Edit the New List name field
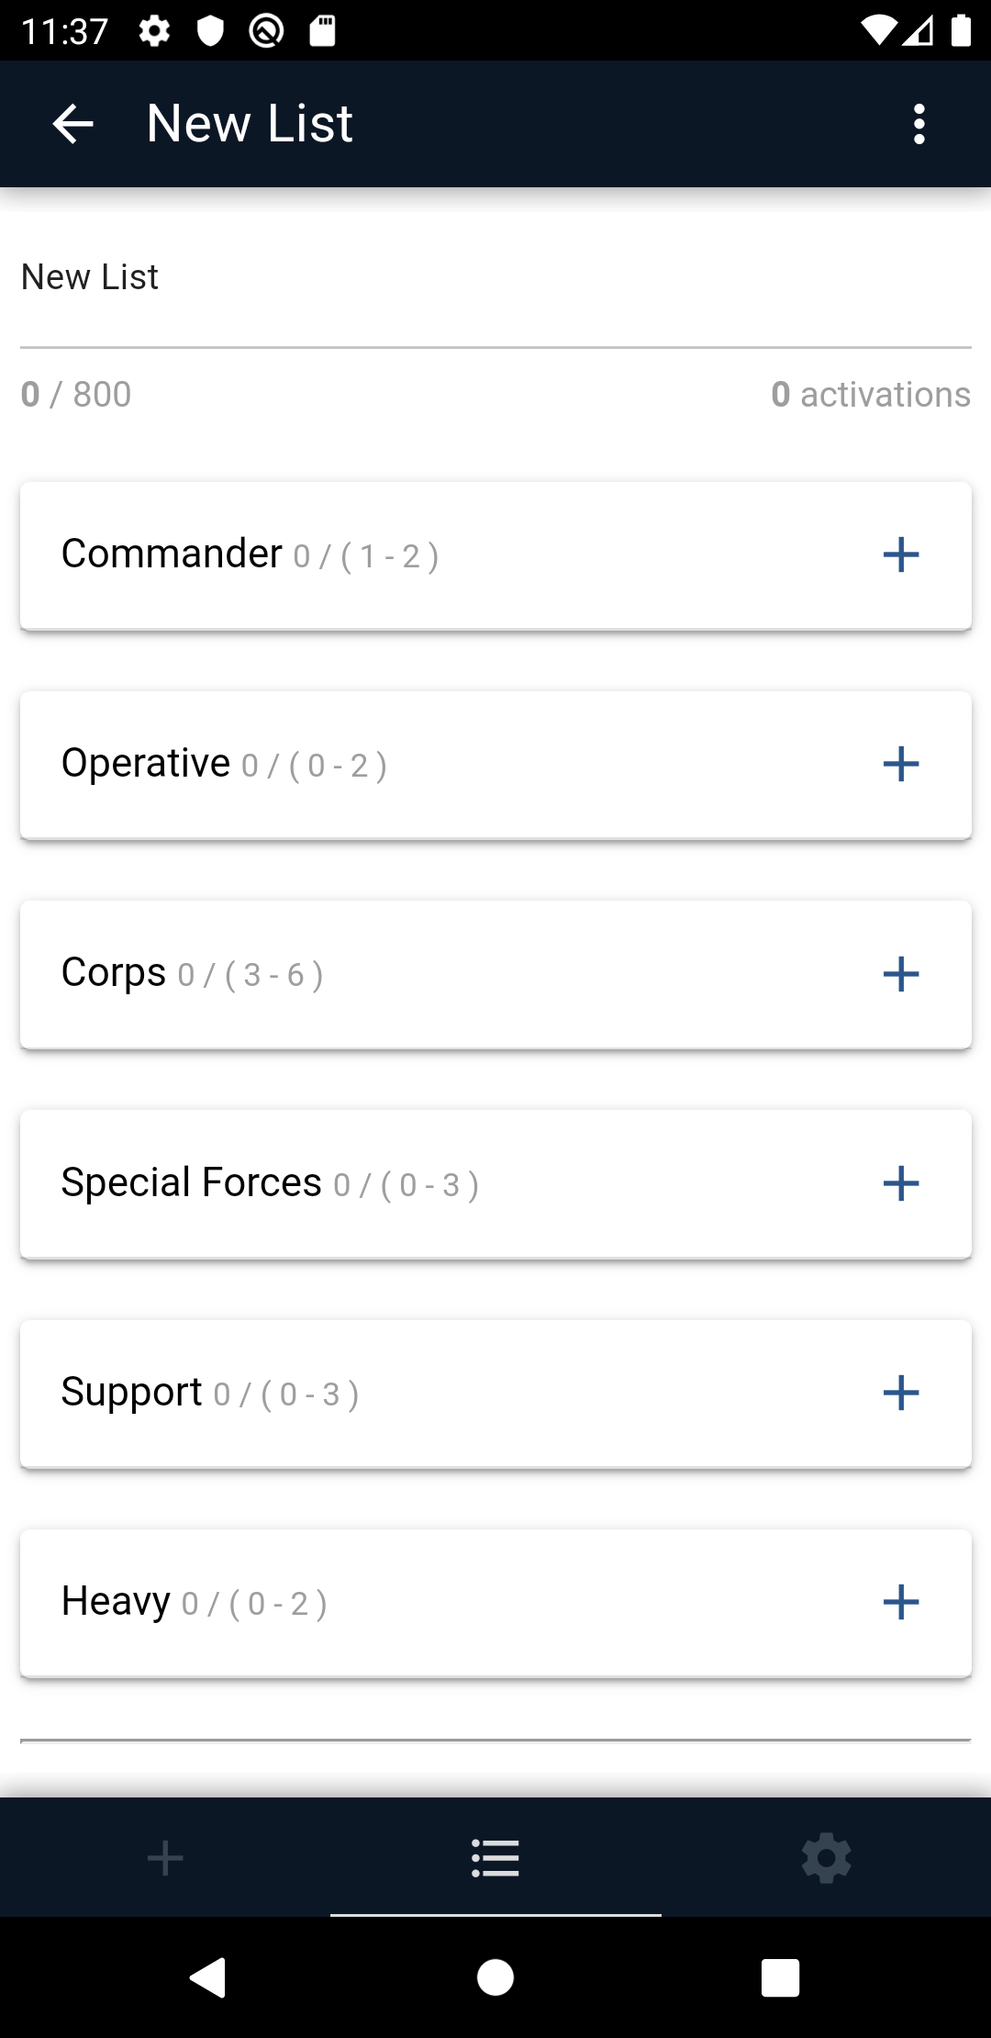Screen dimensions: 991x2038 point(495,277)
